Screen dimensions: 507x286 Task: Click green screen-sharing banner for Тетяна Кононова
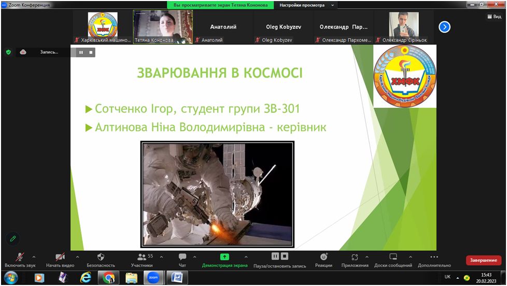(x=220, y=5)
